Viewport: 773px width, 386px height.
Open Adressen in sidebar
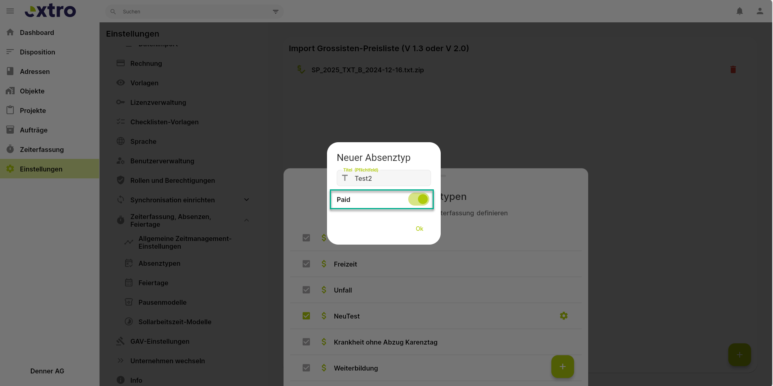coord(50,72)
